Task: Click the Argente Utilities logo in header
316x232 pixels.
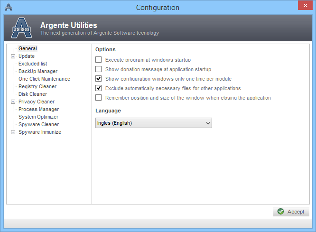Action: 20,28
